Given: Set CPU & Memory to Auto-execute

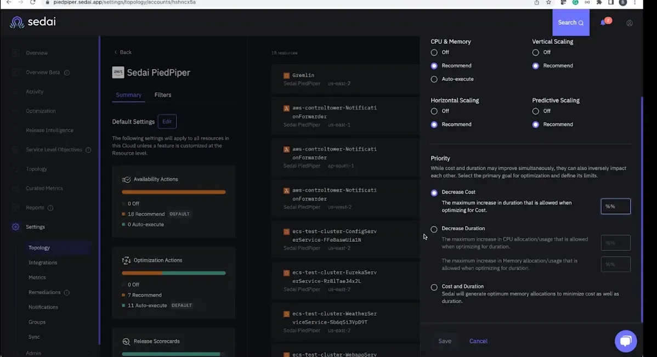Looking at the screenshot, I should (434, 79).
